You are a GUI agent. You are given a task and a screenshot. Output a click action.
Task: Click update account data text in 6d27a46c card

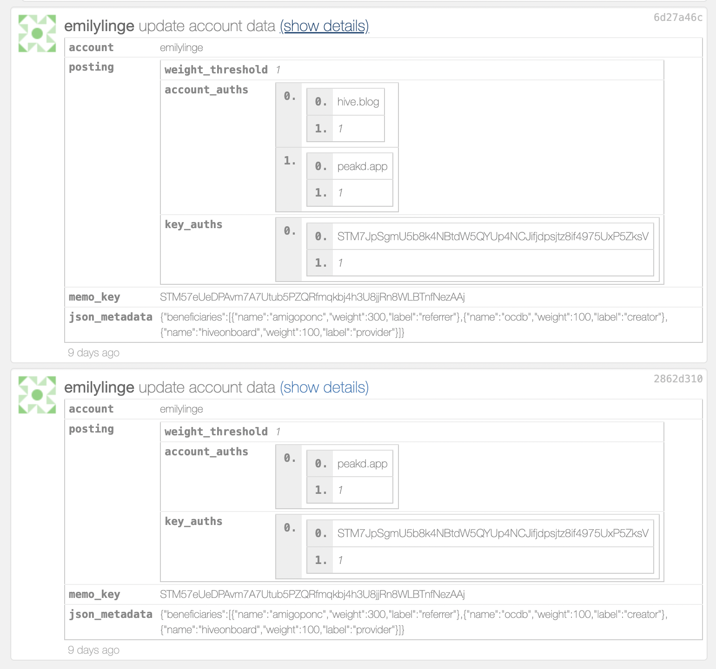[207, 26]
